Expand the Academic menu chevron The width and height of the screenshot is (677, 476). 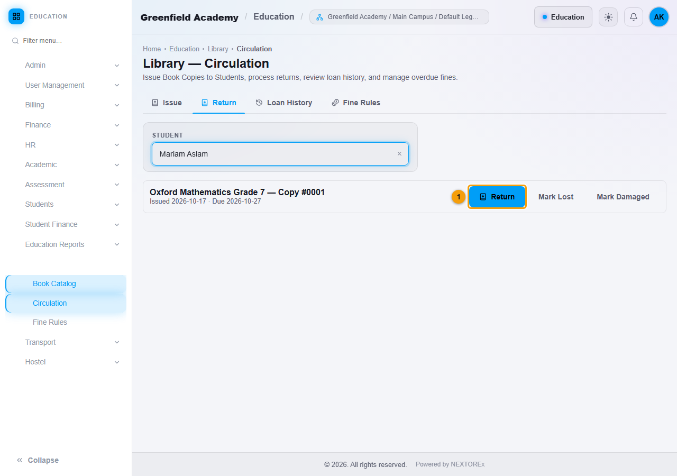coord(117,165)
